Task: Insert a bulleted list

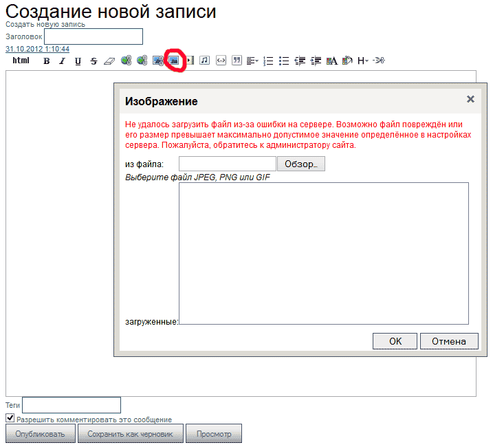Action: coord(284,61)
